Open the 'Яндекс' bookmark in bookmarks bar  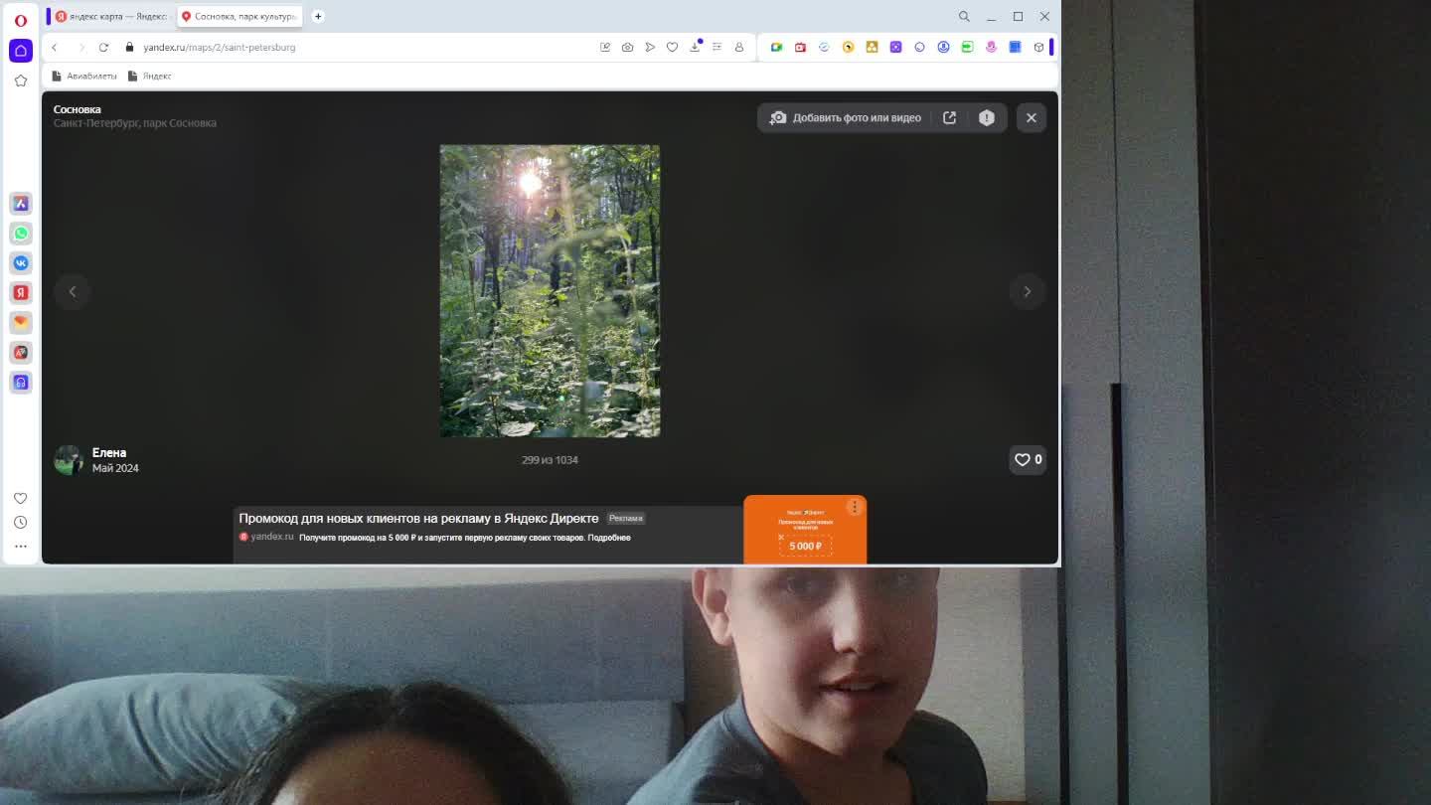coord(150,76)
